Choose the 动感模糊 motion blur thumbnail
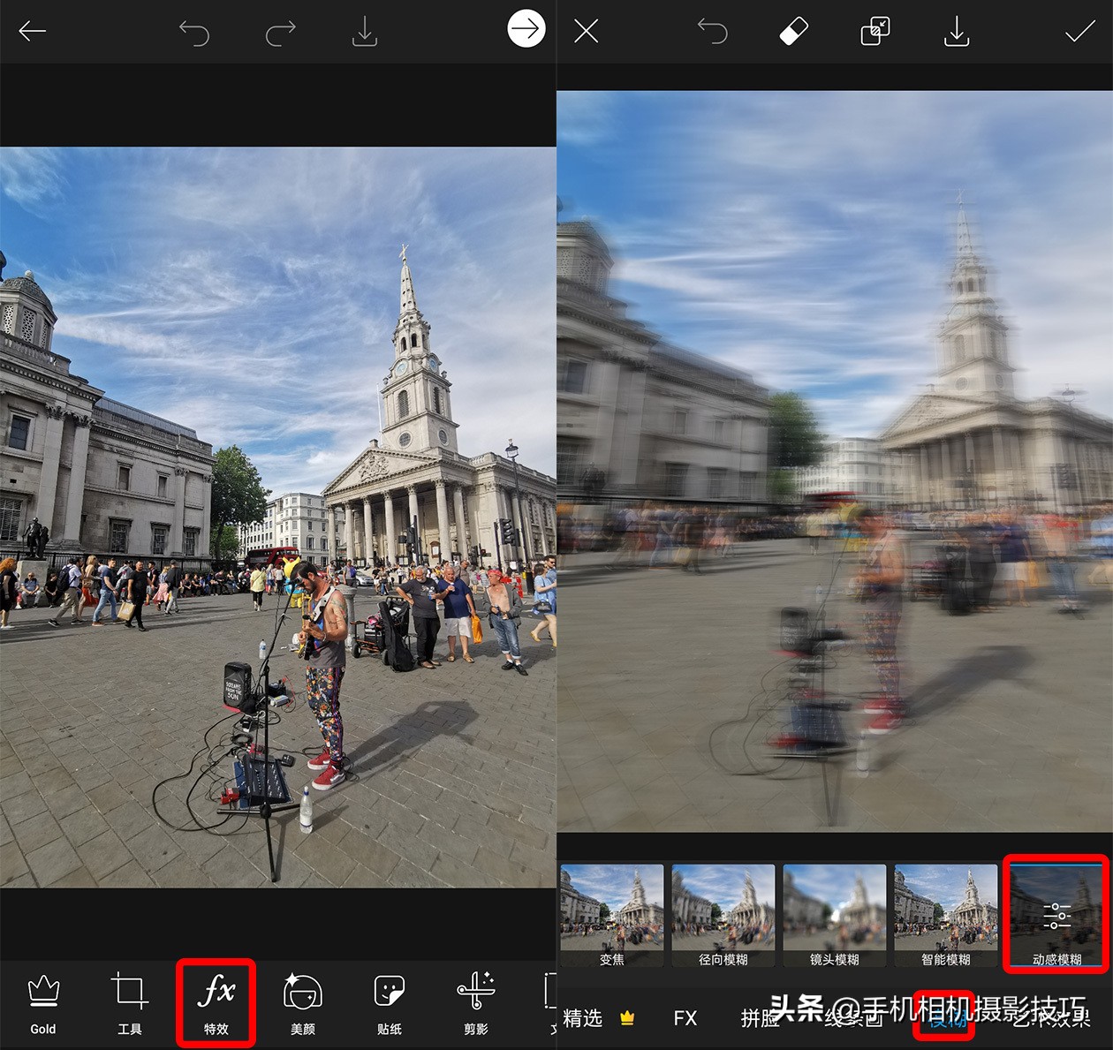The height and width of the screenshot is (1050, 1113). coord(1056,915)
